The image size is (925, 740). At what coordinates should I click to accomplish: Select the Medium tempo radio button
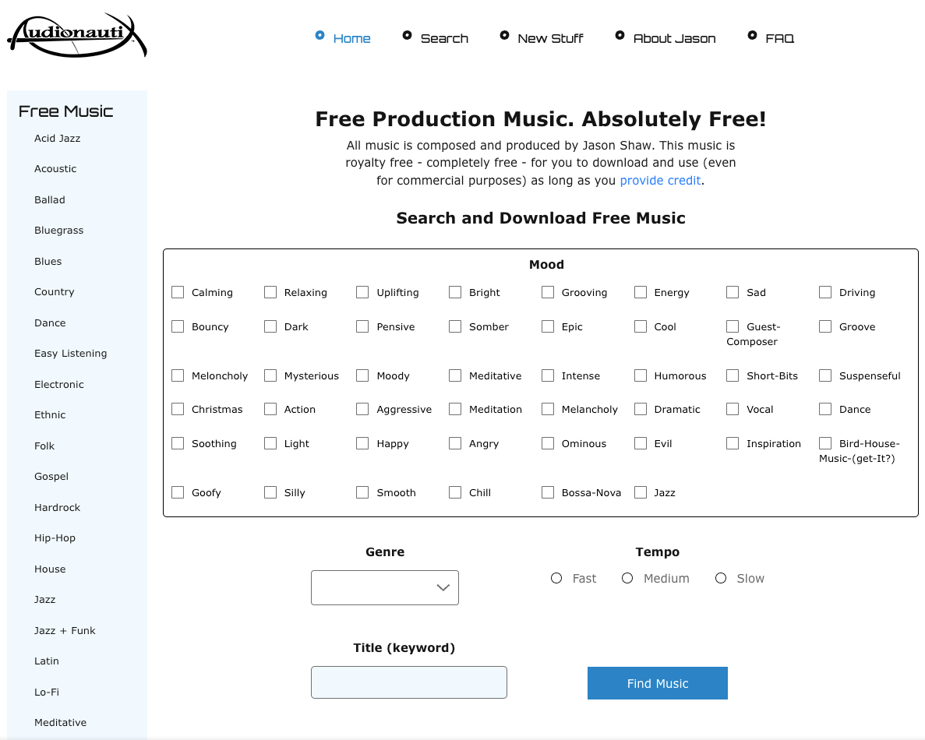click(627, 578)
